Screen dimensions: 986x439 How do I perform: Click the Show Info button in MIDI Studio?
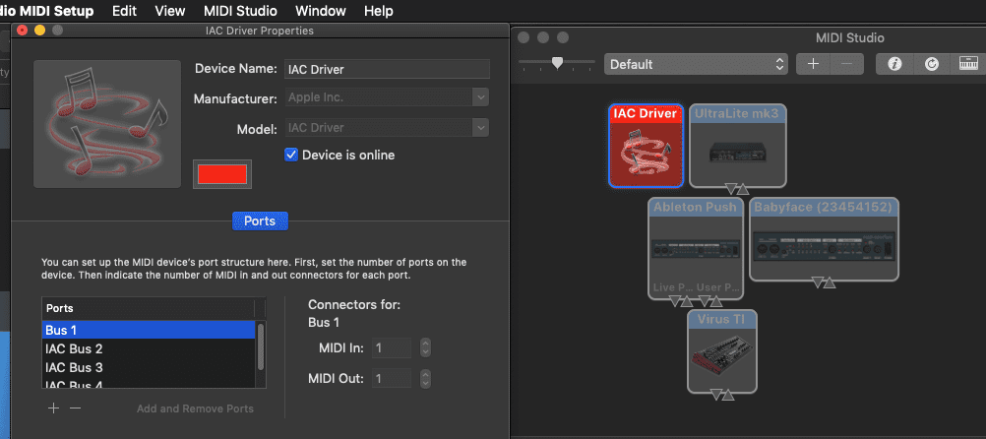894,64
